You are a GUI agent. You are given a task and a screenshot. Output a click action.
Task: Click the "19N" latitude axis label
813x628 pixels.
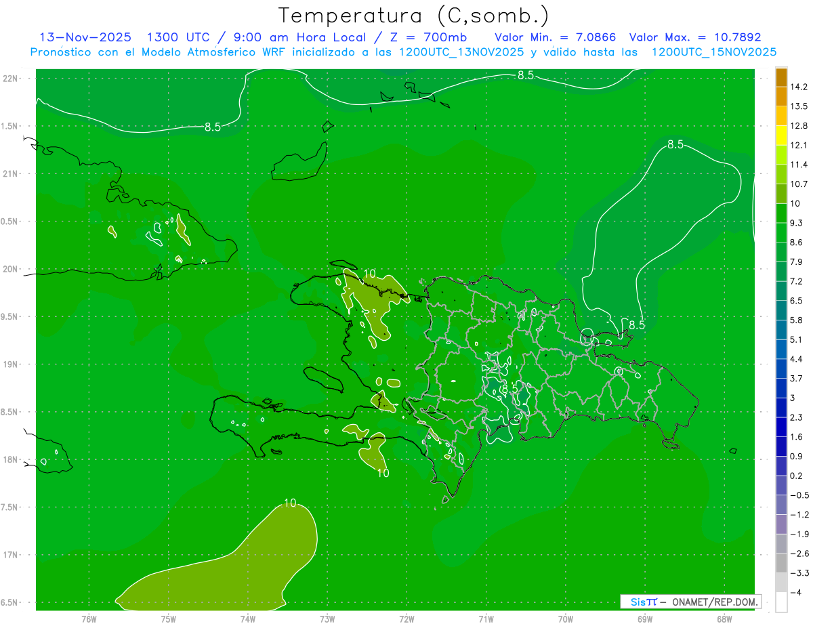(10, 364)
